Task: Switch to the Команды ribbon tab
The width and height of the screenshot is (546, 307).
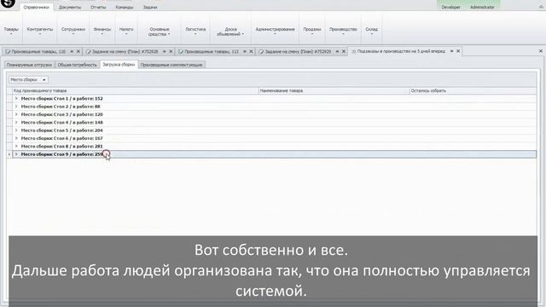Action: tap(125, 7)
